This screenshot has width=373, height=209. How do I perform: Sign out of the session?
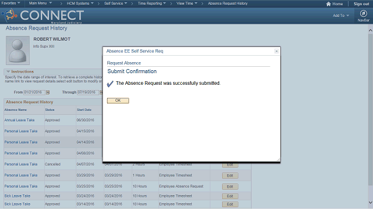[x=361, y=4]
